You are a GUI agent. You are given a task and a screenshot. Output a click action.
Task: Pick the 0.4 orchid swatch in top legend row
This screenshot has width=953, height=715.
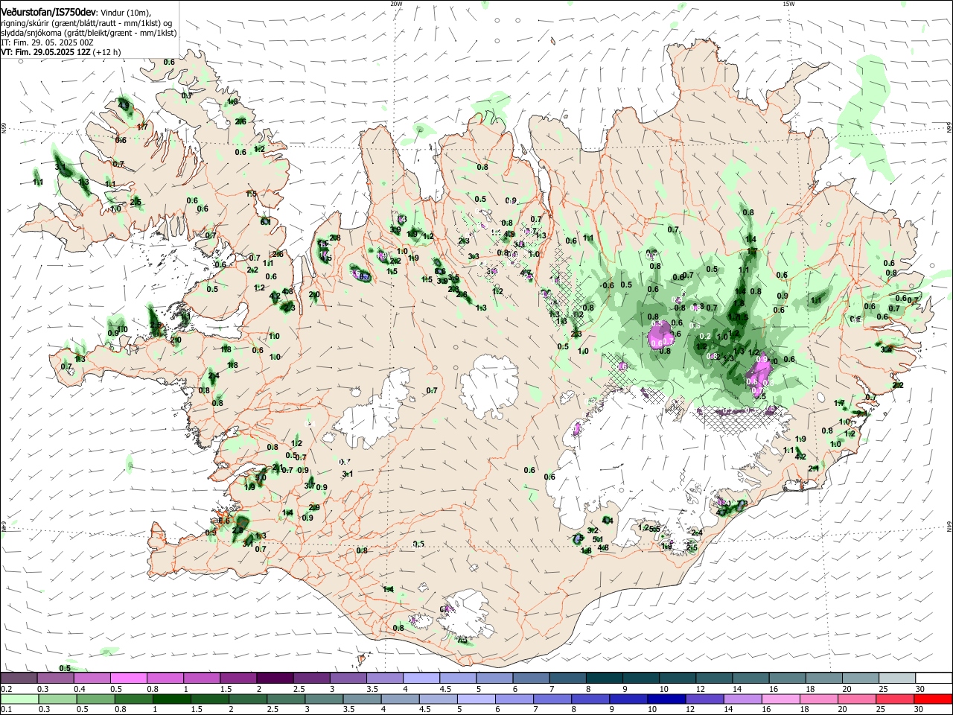92,678
